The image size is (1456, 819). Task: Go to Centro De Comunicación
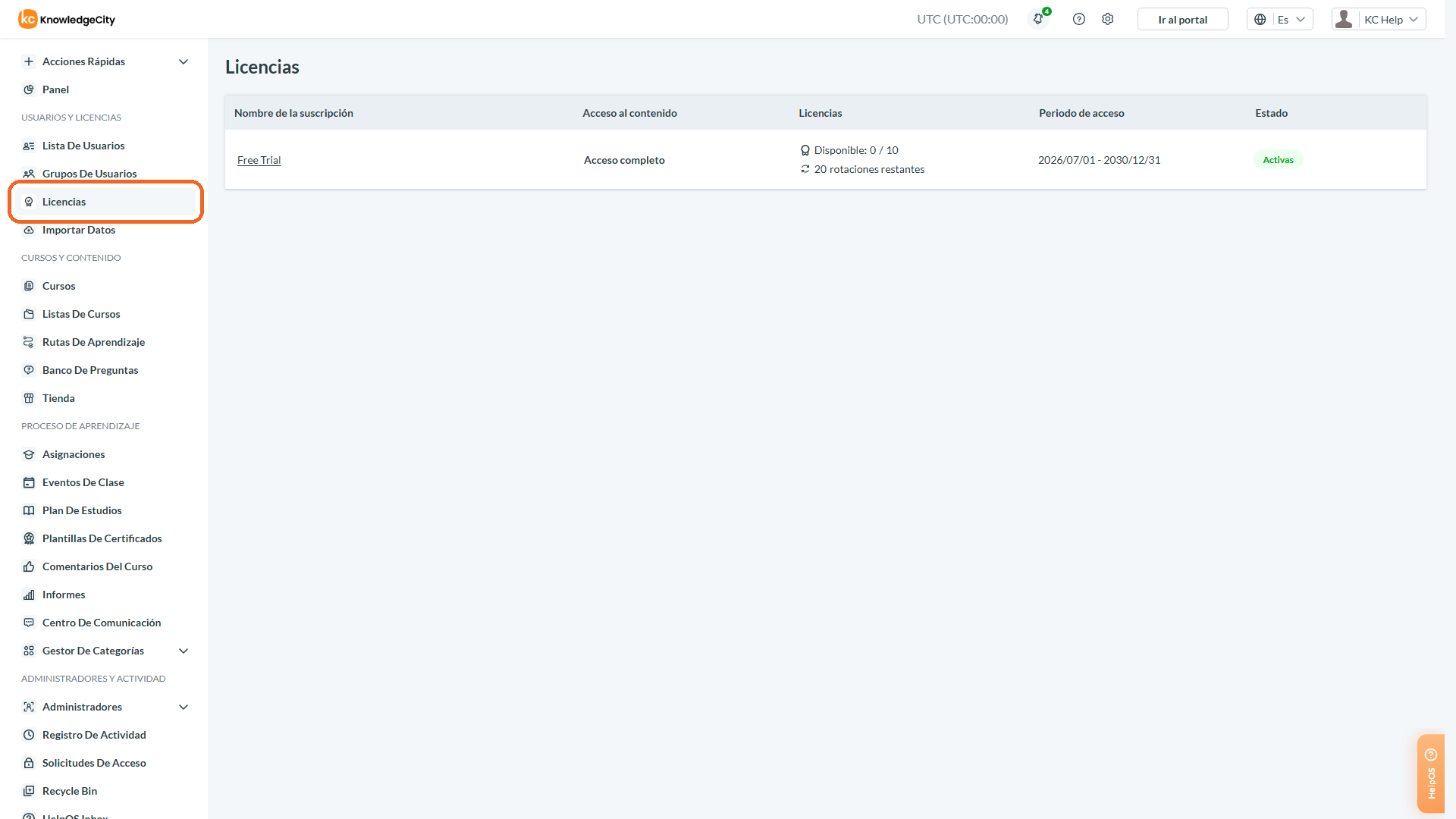click(102, 623)
